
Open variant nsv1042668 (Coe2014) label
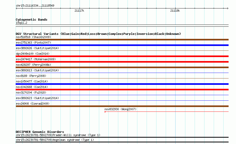coord(32,87)
